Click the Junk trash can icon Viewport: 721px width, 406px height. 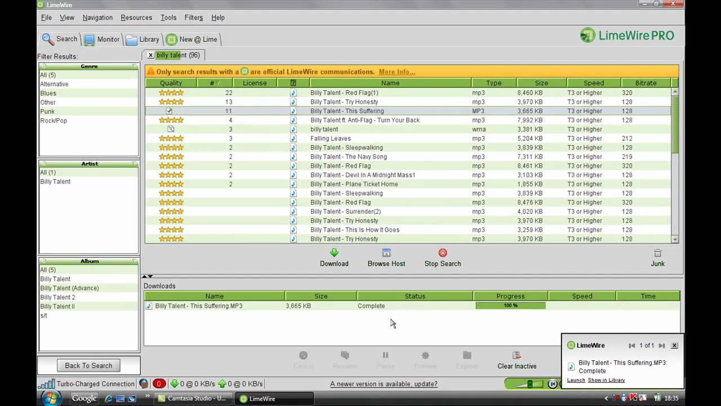[x=657, y=253]
